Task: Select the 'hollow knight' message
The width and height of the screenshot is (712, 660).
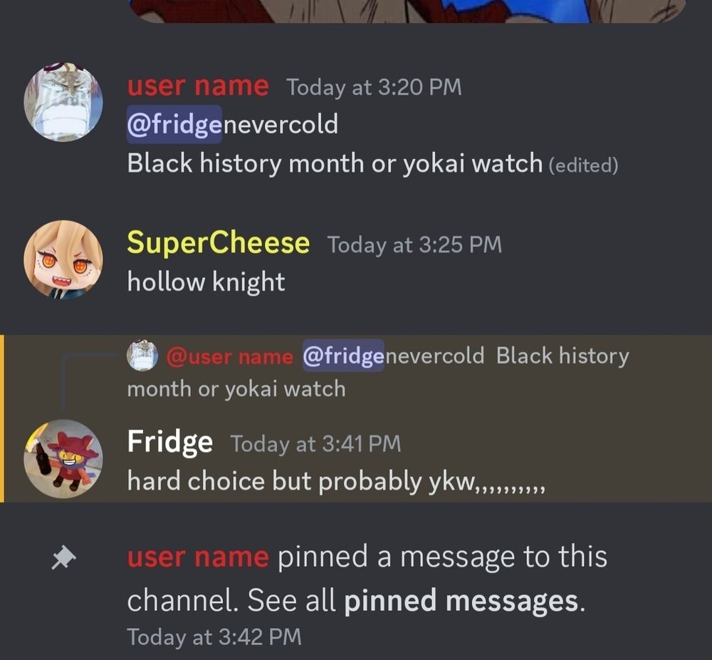Action: click(x=206, y=282)
